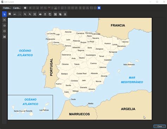
Task: Expand the remove formatting options arrow
Action: [x=65, y=8]
